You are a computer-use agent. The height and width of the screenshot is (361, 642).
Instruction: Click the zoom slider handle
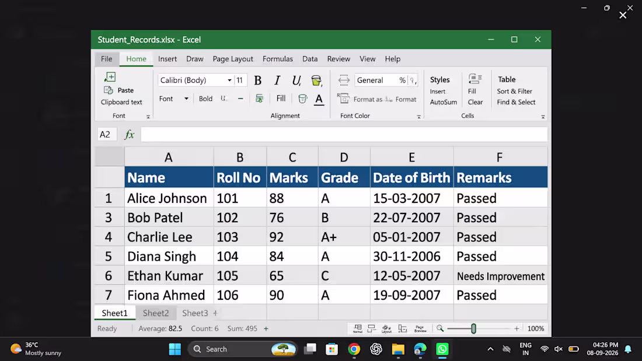(473, 329)
